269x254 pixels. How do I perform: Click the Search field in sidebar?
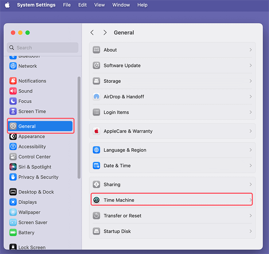(x=43, y=48)
